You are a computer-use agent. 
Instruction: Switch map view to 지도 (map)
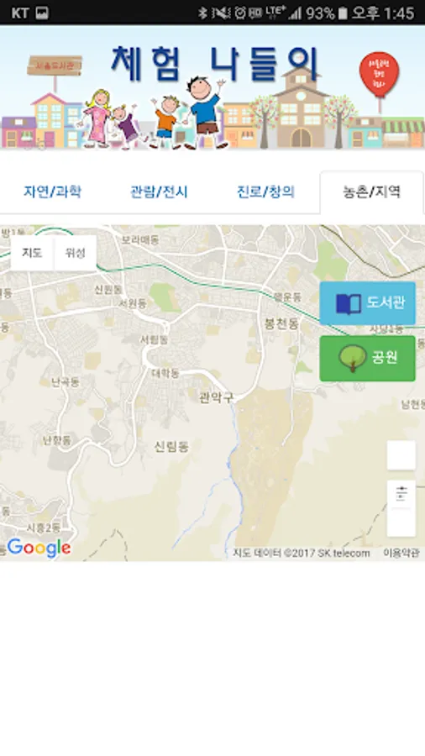pyautogui.click(x=32, y=253)
